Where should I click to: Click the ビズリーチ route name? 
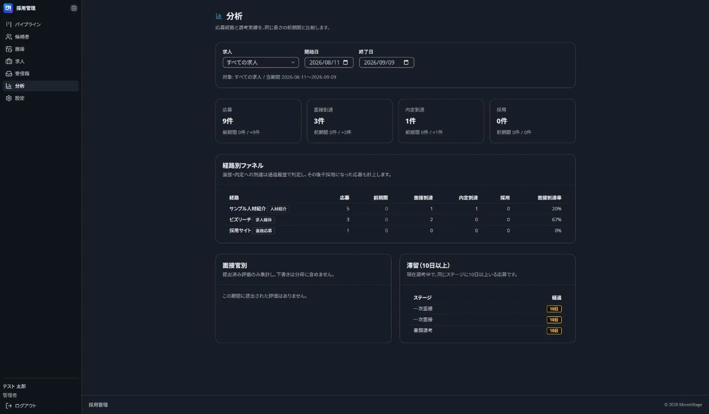click(x=240, y=220)
